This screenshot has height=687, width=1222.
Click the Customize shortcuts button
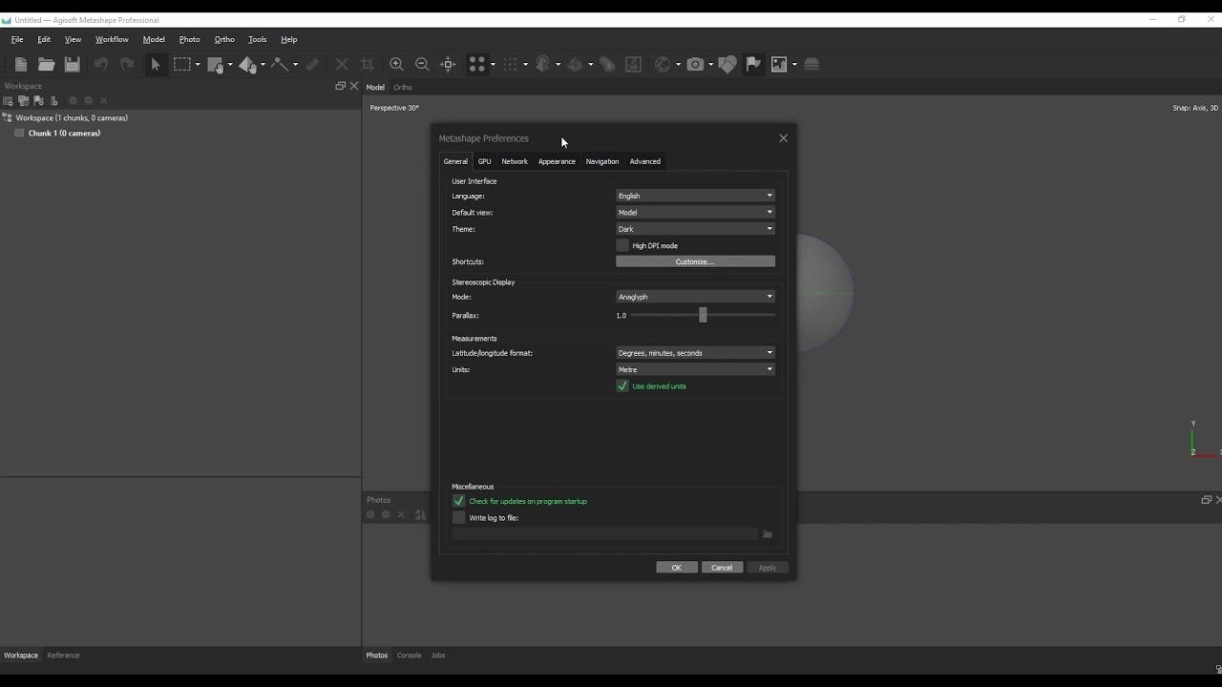point(695,261)
